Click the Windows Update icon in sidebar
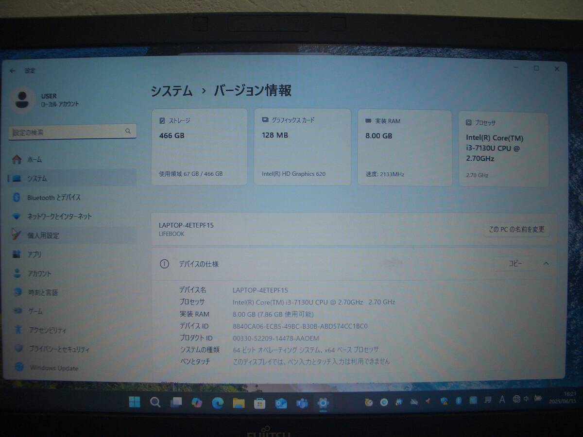The width and height of the screenshot is (583, 437). (19, 368)
